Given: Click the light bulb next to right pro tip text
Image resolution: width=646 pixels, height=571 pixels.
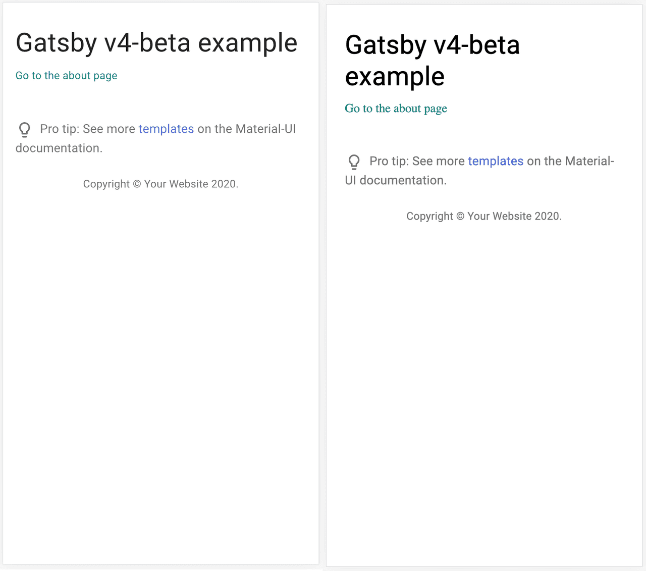Looking at the screenshot, I should click(x=354, y=162).
